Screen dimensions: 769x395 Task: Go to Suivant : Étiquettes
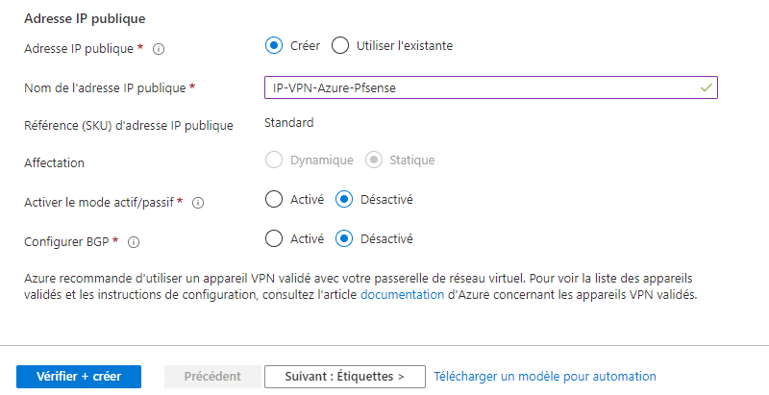(344, 377)
